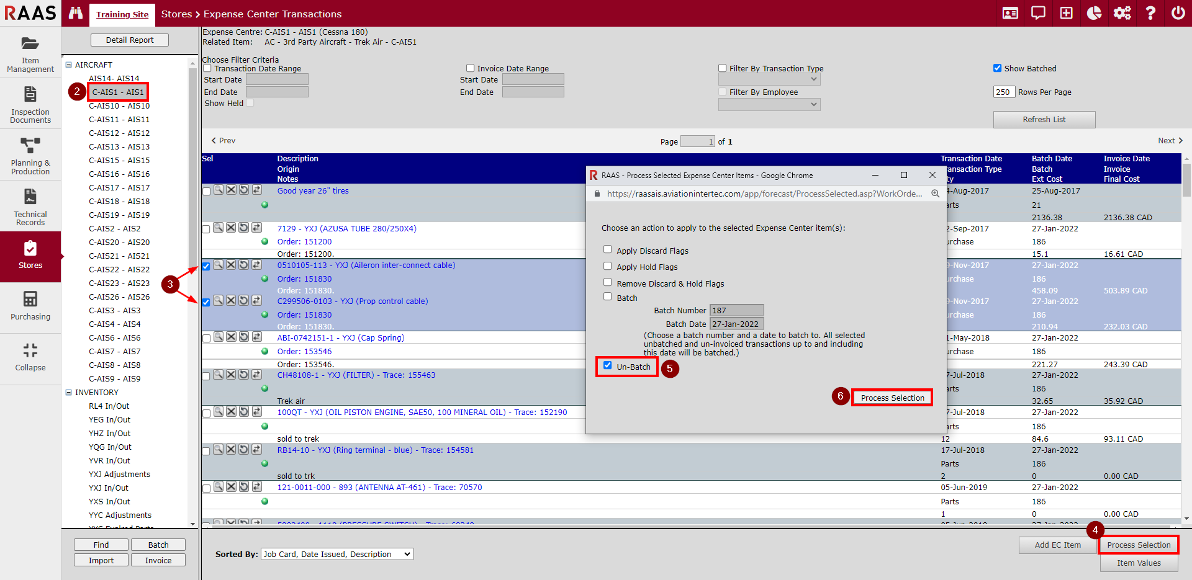Select C-AIS10 - AIS10 in aircraft tree

click(119, 106)
